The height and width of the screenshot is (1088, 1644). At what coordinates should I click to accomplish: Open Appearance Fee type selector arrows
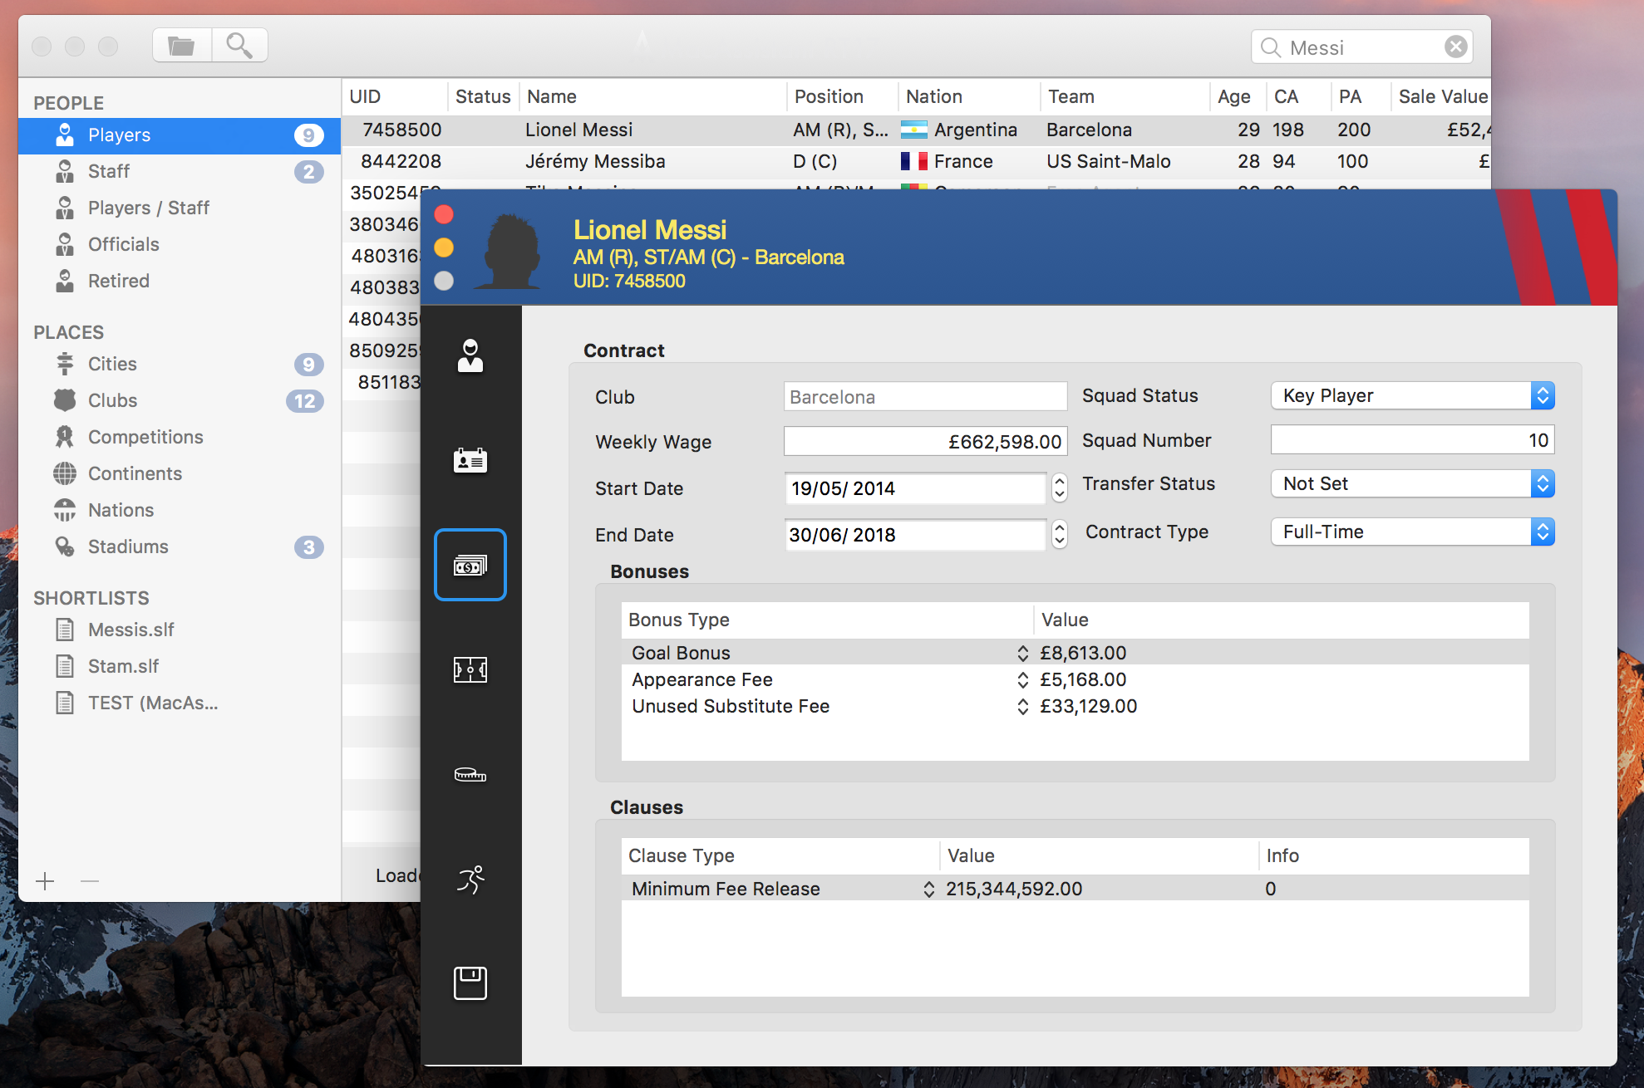click(x=1022, y=680)
